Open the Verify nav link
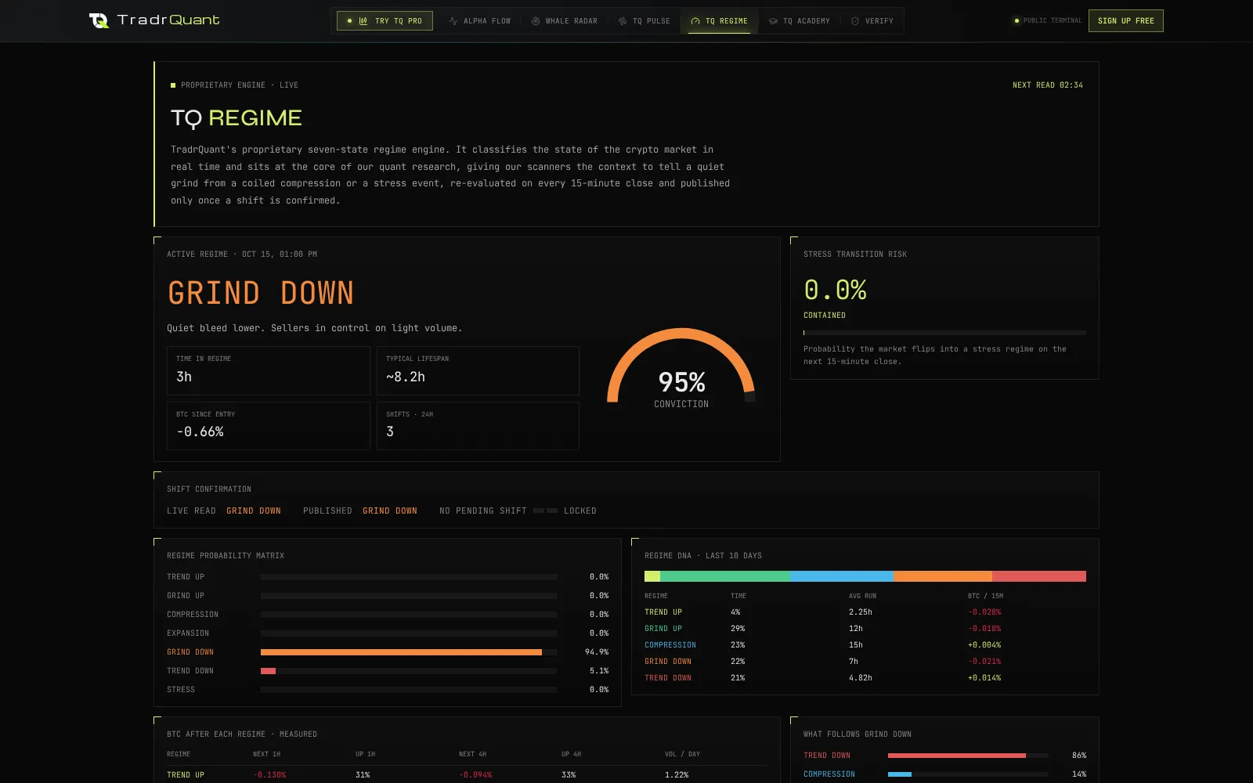The width and height of the screenshot is (1253, 783). [872, 21]
